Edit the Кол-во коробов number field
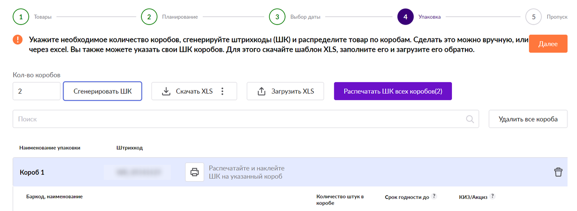577x211 pixels. [37, 91]
